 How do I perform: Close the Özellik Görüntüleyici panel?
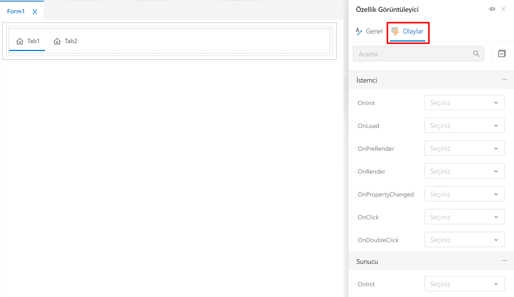pos(503,9)
